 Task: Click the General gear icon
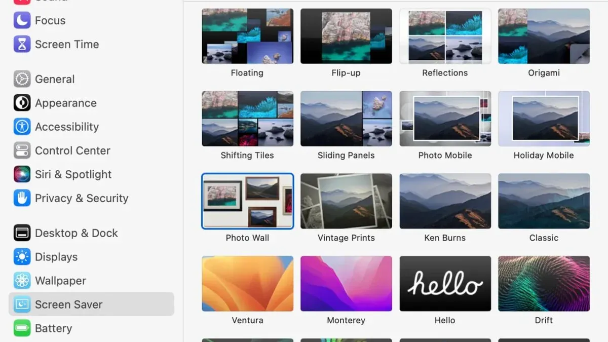coord(22,79)
